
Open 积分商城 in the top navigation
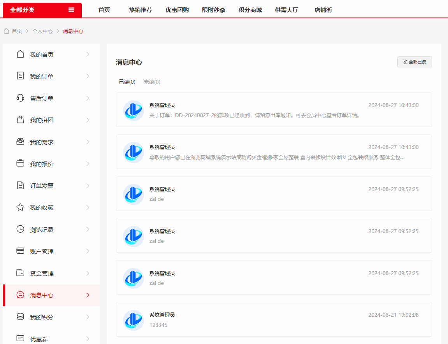pos(250,10)
